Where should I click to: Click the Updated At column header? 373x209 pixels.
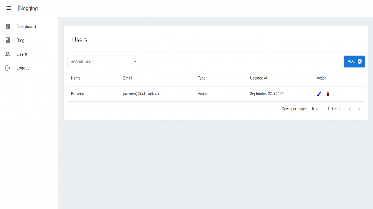[258, 78]
